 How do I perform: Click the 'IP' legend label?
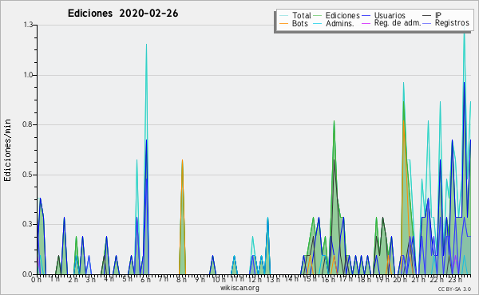(438, 15)
